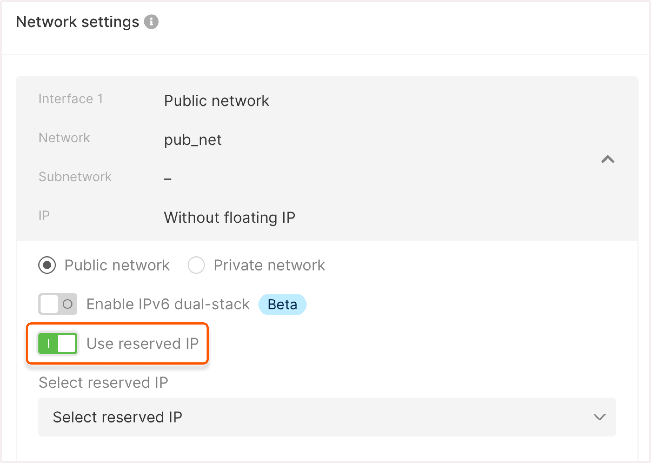Image resolution: width=651 pixels, height=463 pixels.
Task: Click the Without floating IP value
Action: (x=230, y=217)
